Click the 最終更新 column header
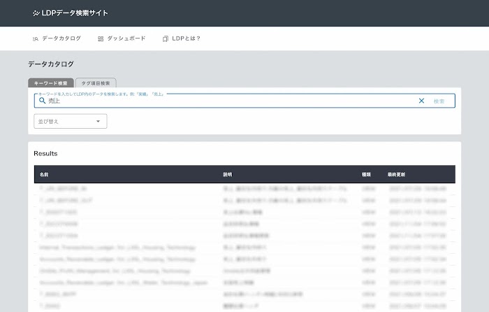This screenshot has width=489, height=312. click(396, 175)
